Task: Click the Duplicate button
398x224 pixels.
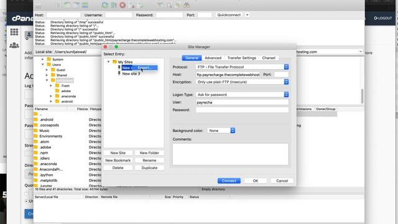Action: click(x=149, y=168)
